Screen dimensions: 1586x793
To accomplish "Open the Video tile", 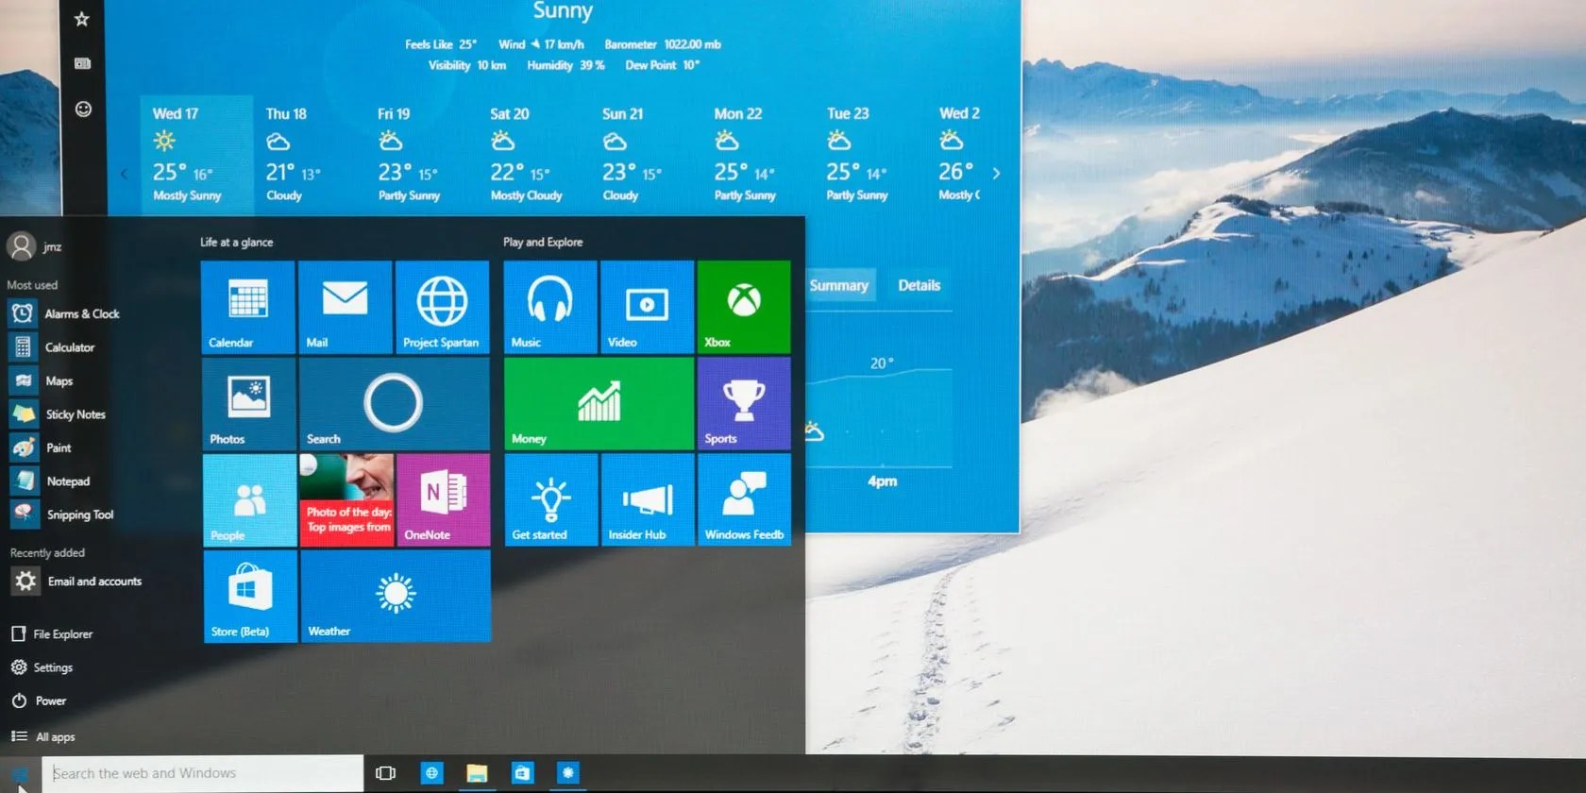I will pos(647,308).
